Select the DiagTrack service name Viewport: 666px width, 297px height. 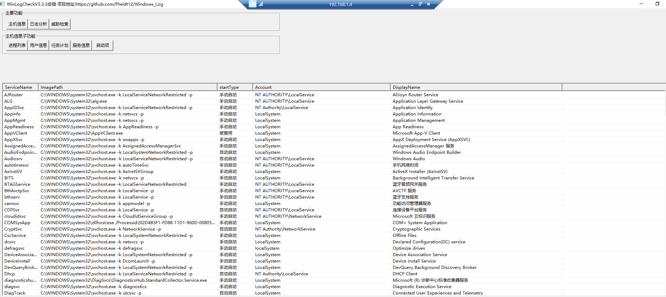point(15,293)
